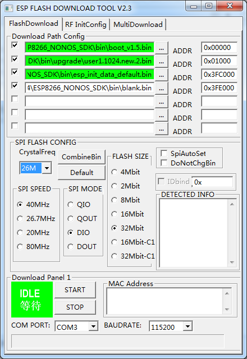Enable the SpiAutoSet checkbox
The width and height of the screenshot is (247, 359).
click(164, 153)
